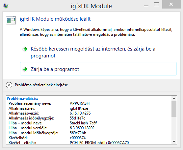Click the details scrollbar thumb
183x150 pixels.
click(174, 109)
